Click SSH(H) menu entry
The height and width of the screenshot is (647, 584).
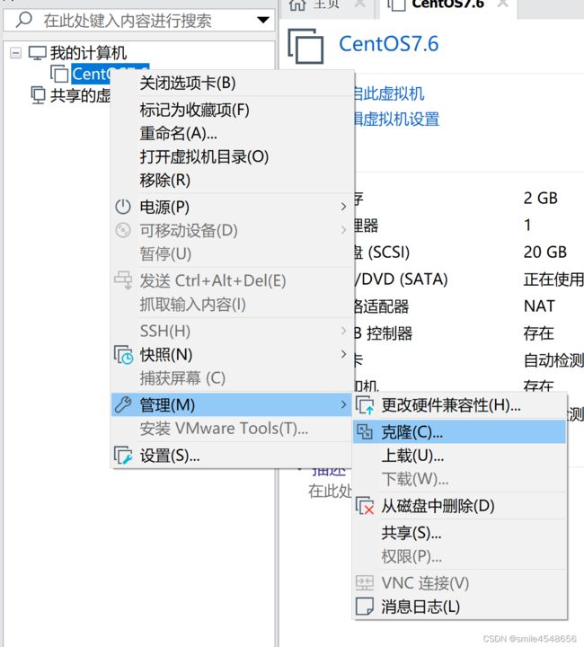tap(232, 331)
